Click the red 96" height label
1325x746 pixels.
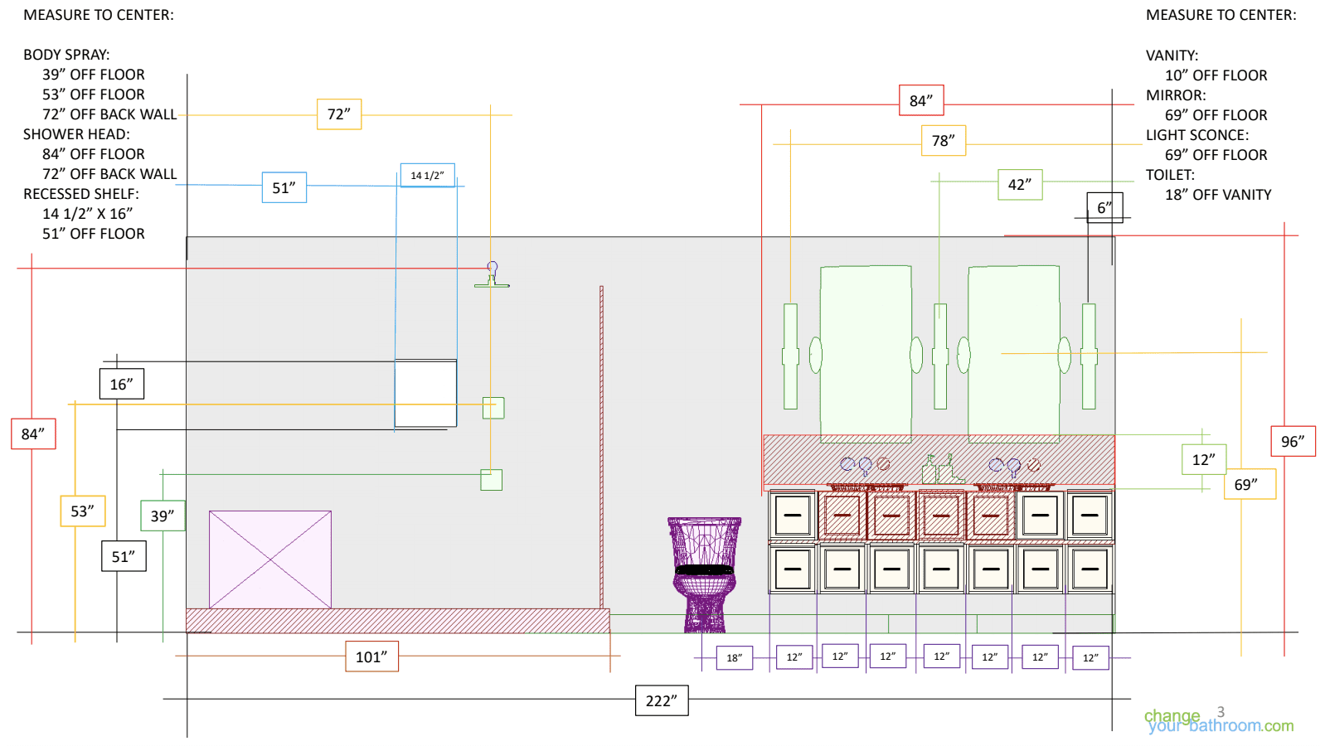coord(1293,441)
